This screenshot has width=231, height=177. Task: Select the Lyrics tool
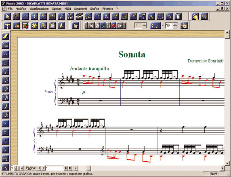[x=142, y=17]
